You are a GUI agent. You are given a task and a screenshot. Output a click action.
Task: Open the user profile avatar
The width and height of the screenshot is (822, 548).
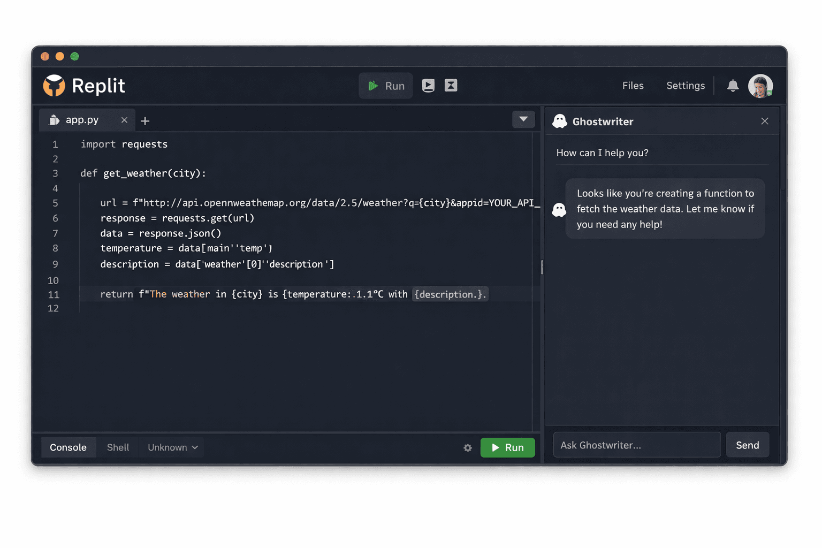pyautogui.click(x=760, y=86)
